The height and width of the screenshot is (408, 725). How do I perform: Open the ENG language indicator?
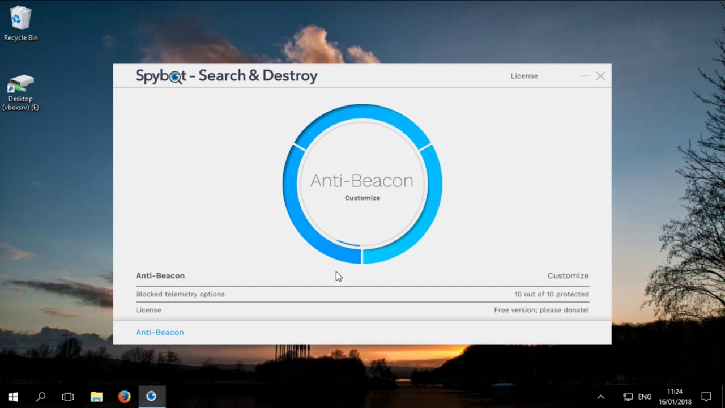tap(645, 397)
